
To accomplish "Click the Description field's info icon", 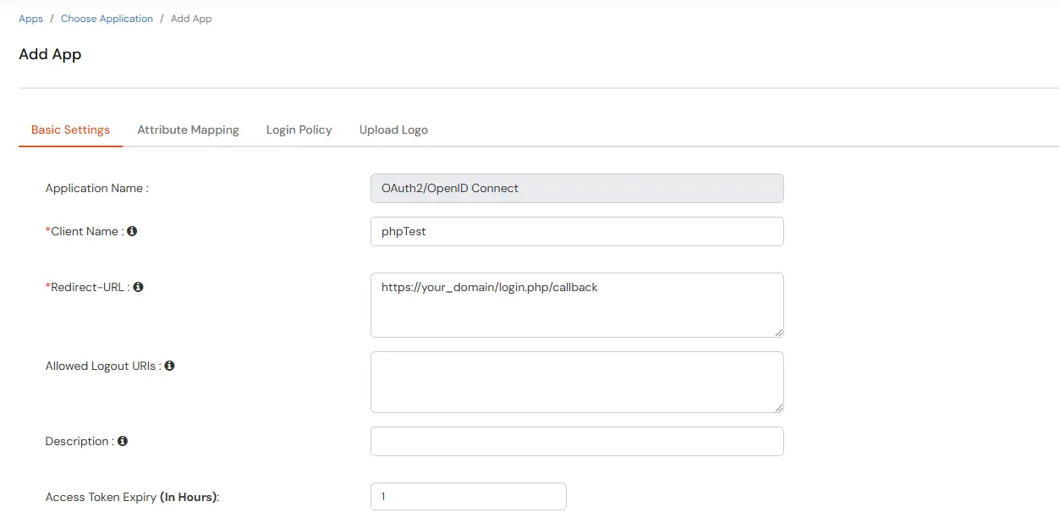I will coord(122,440).
